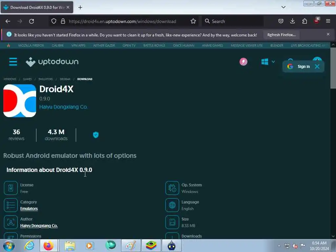Close the Download Droid4X tab
This screenshot has height=252, width=336.
coord(68,7)
